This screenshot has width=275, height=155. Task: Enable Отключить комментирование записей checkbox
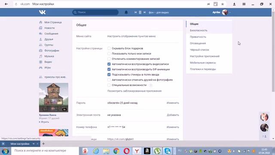click(109, 59)
